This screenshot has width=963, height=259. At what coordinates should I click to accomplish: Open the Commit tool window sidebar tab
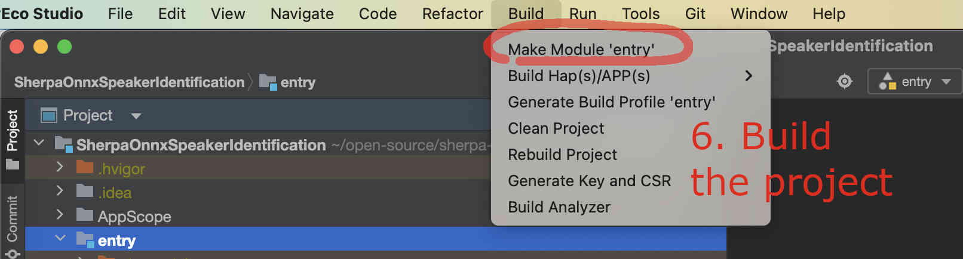pyautogui.click(x=13, y=227)
